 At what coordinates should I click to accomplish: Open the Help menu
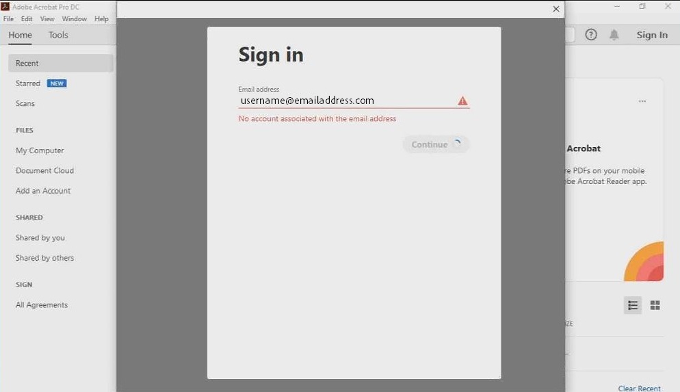(101, 18)
